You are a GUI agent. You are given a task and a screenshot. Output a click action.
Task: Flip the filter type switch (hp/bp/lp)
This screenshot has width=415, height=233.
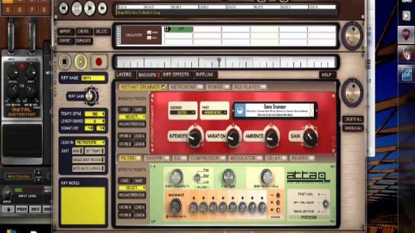tap(197, 177)
